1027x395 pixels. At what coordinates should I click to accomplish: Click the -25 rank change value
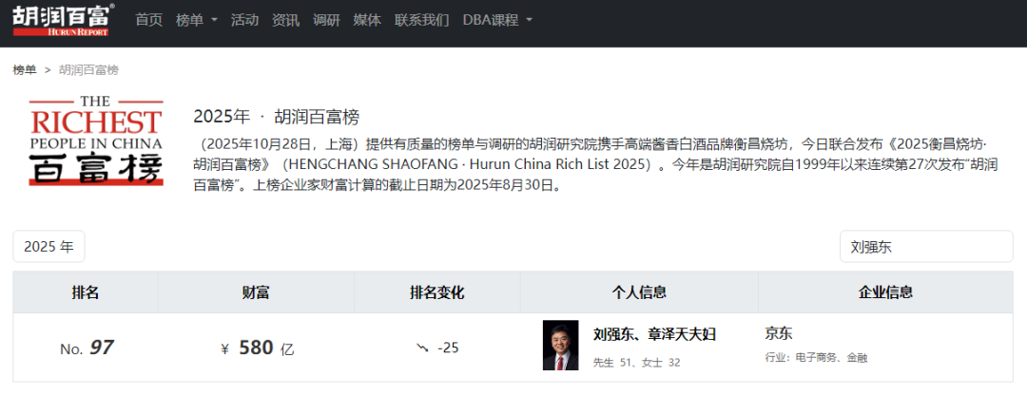[x=448, y=348]
